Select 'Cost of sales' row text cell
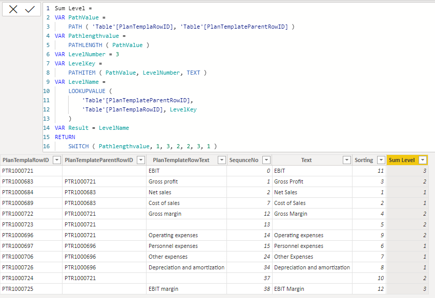 click(187, 203)
